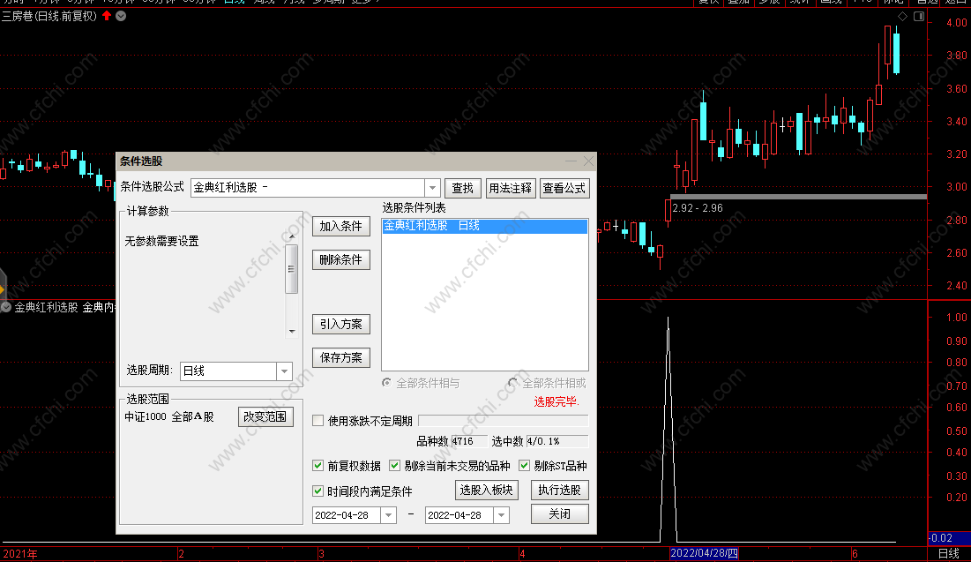Image resolution: width=971 pixels, height=562 pixels.
Task: Click 查看公式 button
Action: coord(564,188)
